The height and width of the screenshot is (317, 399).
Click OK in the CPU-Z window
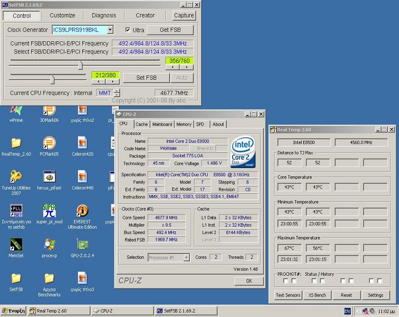click(249, 281)
